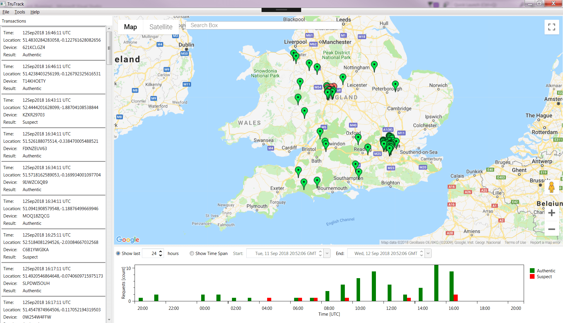Image resolution: width=563 pixels, height=323 pixels.
Task: Open the End date dropdown
Action: pyautogui.click(x=428, y=253)
